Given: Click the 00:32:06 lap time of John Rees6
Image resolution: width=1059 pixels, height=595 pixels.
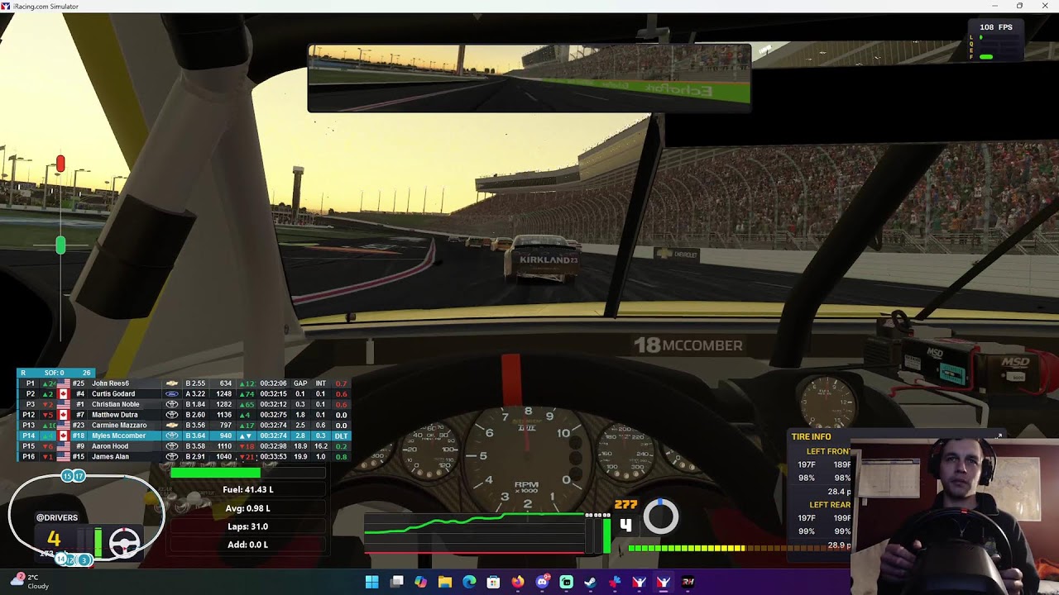Looking at the screenshot, I should (x=273, y=383).
